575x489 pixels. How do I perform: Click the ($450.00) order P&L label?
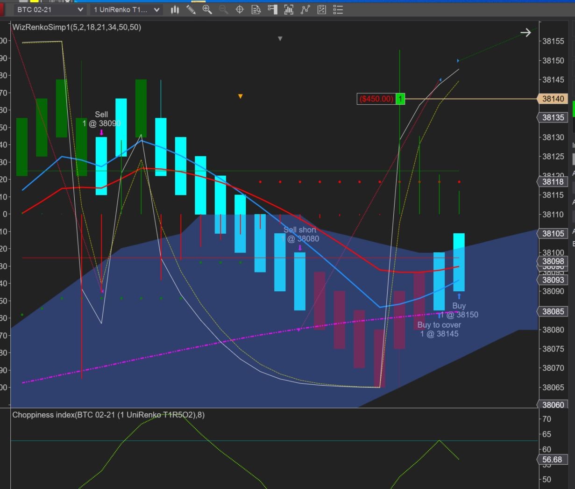pyautogui.click(x=376, y=99)
